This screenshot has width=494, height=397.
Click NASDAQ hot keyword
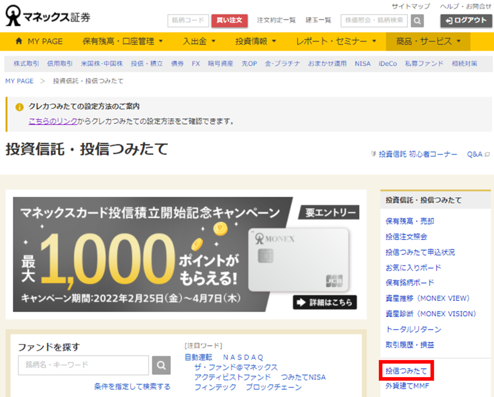tap(243, 357)
